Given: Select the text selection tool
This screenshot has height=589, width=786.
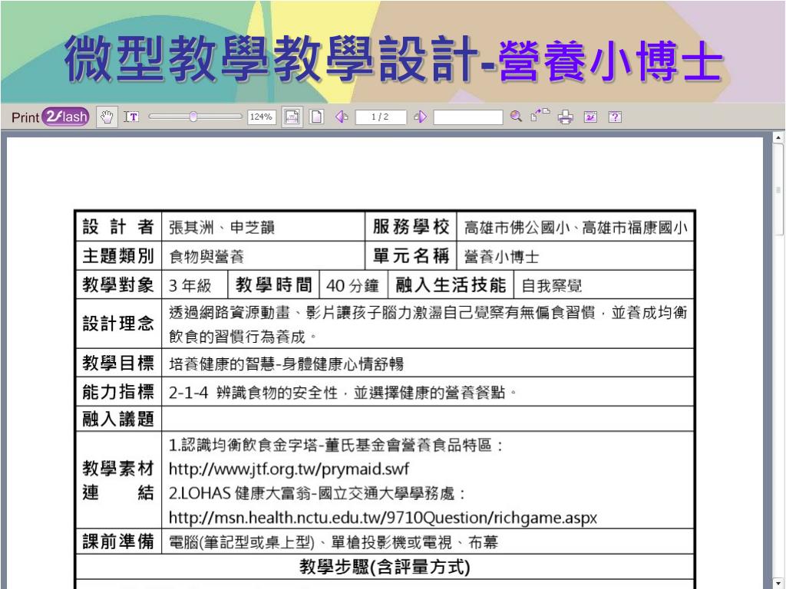Looking at the screenshot, I should tap(131, 117).
